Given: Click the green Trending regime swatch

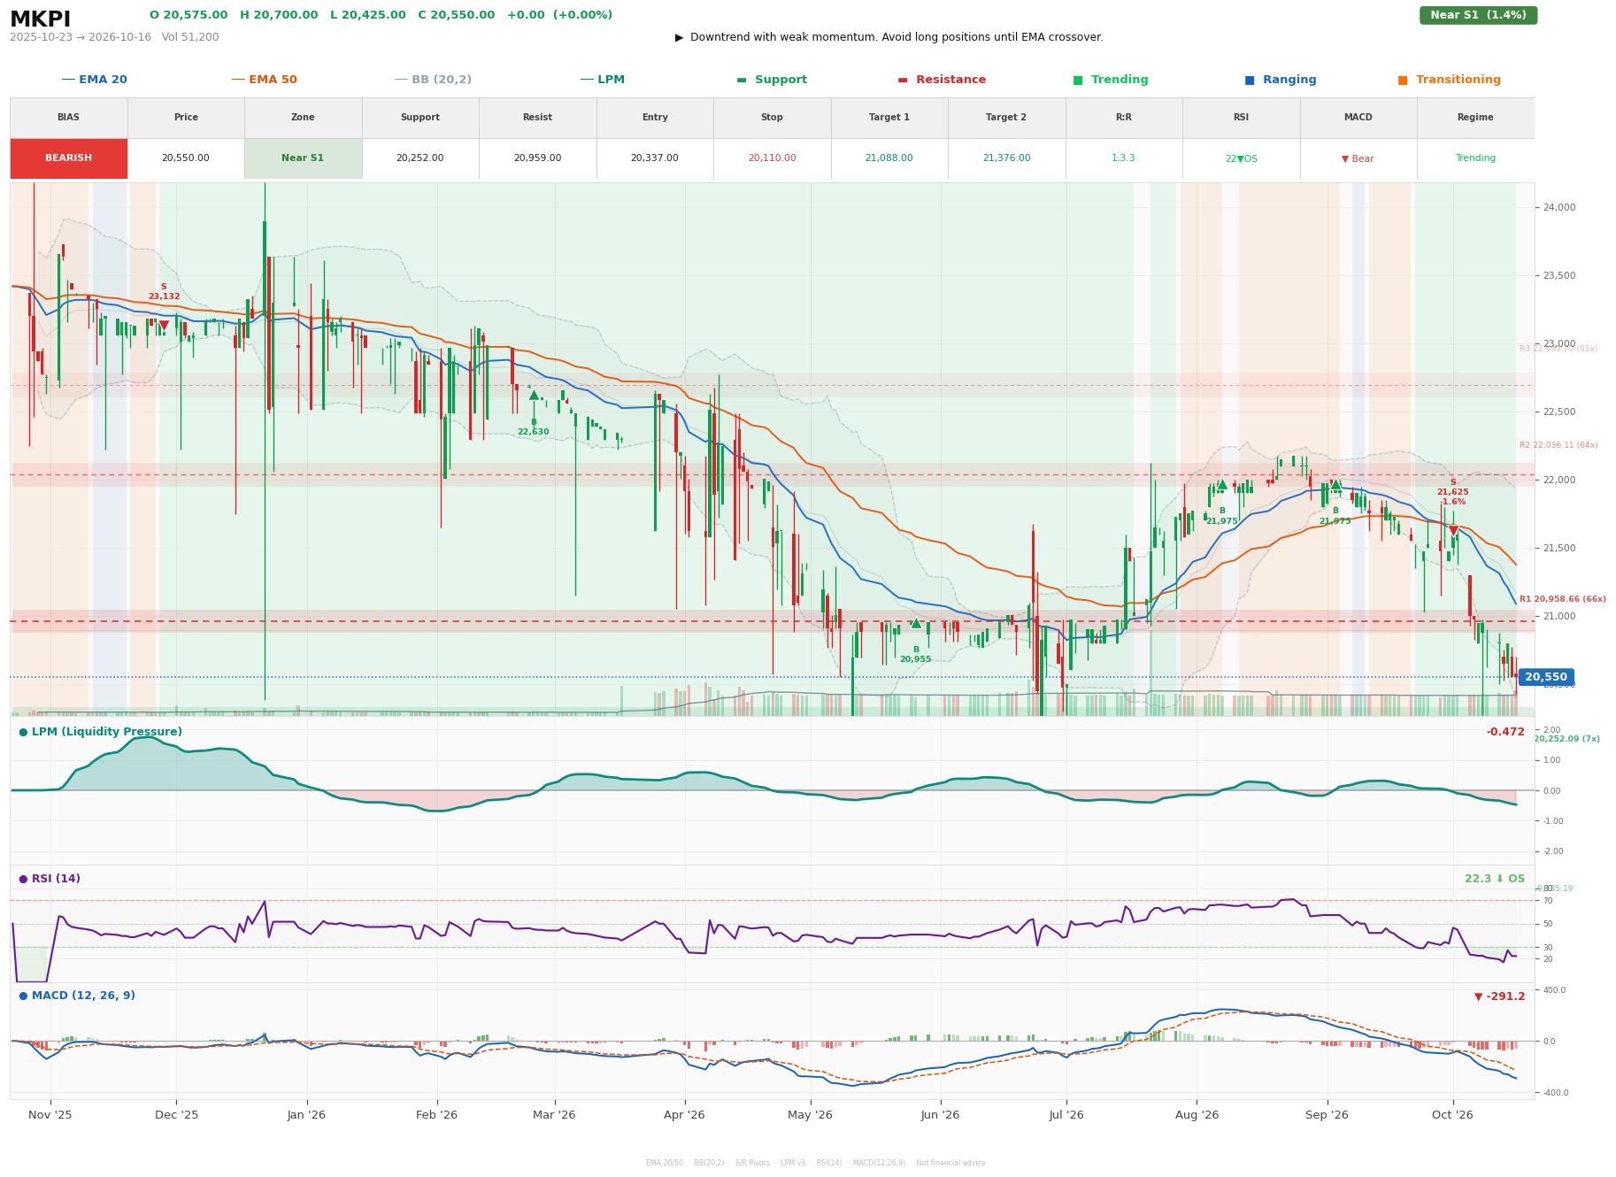Looking at the screenshot, I should [1078, 80].
